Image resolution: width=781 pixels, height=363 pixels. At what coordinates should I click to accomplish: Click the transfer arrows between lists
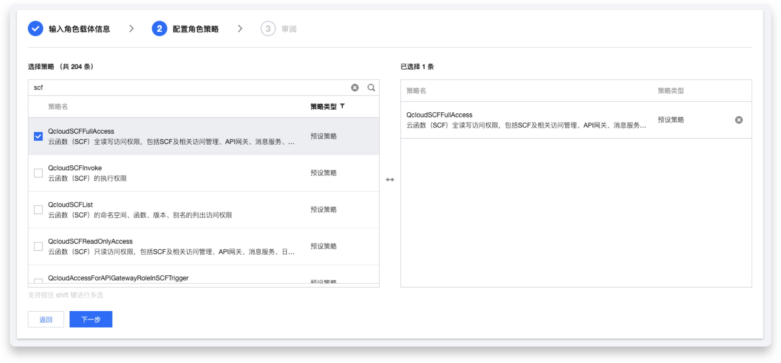[390, 180]
